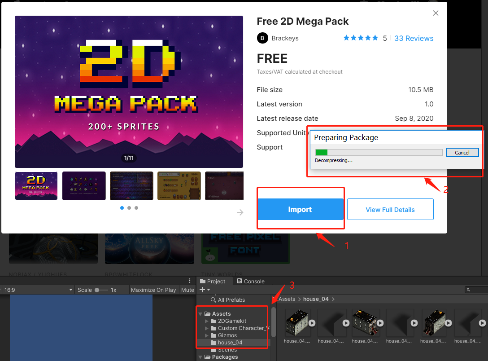Click the main 2D Mega Pack preview image
This screenshot has height=361, width=488.
tap(129, 92)
